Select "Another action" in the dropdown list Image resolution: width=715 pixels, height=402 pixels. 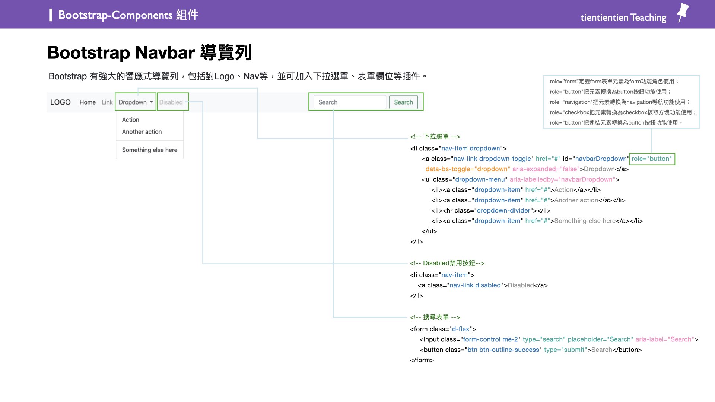coord(142,131)
